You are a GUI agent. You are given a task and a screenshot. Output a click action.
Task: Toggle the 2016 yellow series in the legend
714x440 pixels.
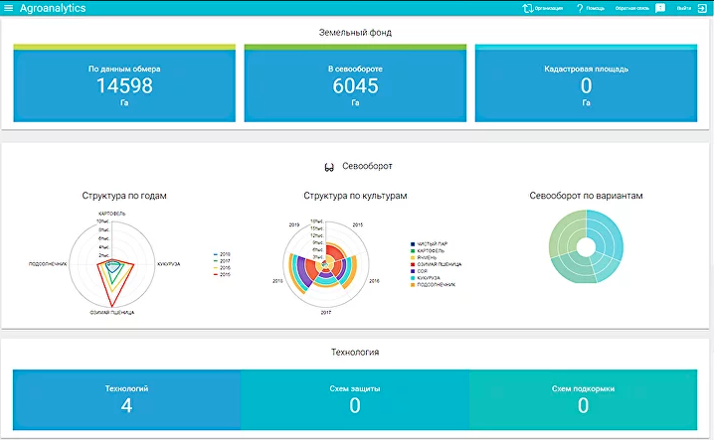(x=222, y=268)
